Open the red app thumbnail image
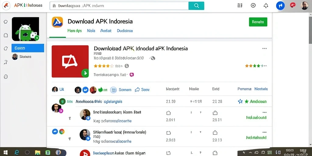 click(x=70, y=61)
